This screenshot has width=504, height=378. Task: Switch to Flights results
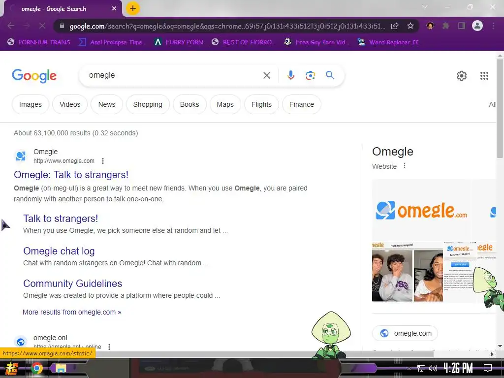click(x=261, y=104)
